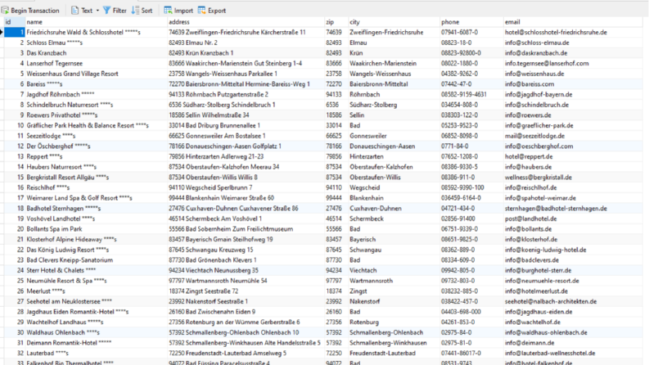Viewport: 649px width, 365px height.
Task: Select phone cell 02856-91400
Action: pos(471,219)
